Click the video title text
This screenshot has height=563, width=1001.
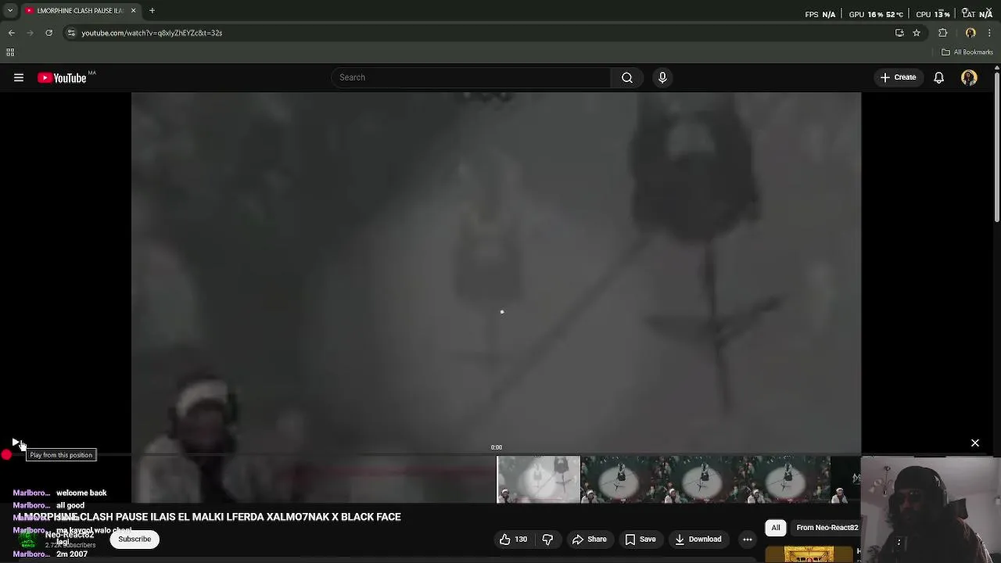coord(210,517)
